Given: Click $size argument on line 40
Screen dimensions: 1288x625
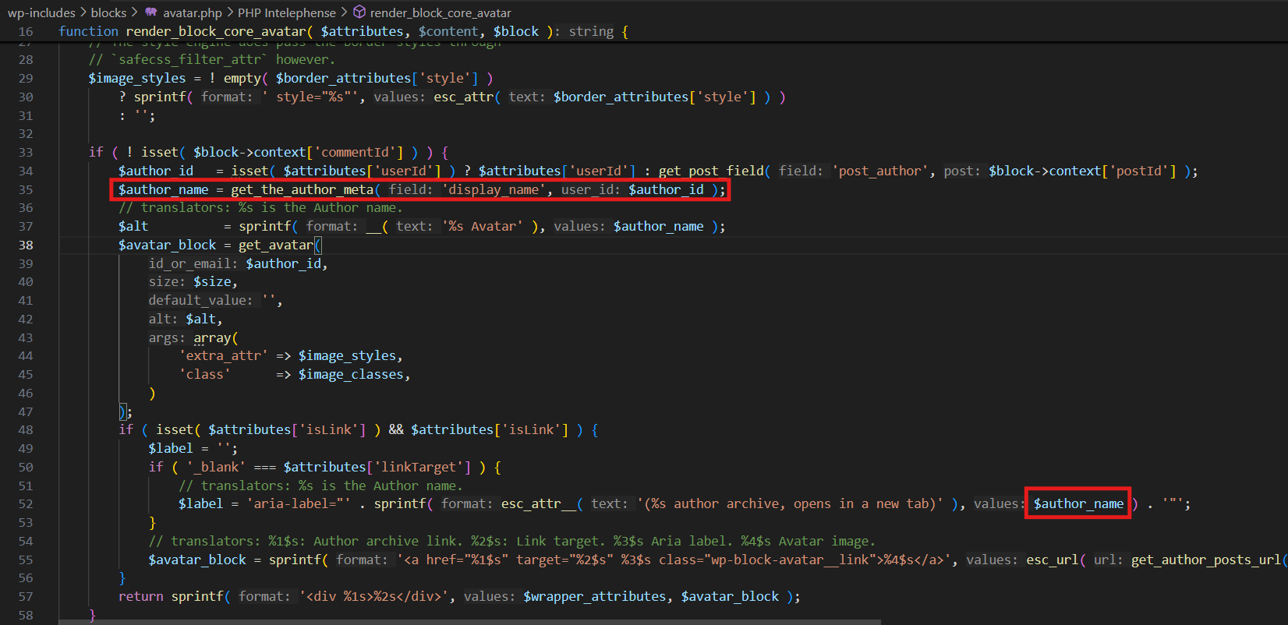Looking at the screenshot, I should (x=212, y=282).
